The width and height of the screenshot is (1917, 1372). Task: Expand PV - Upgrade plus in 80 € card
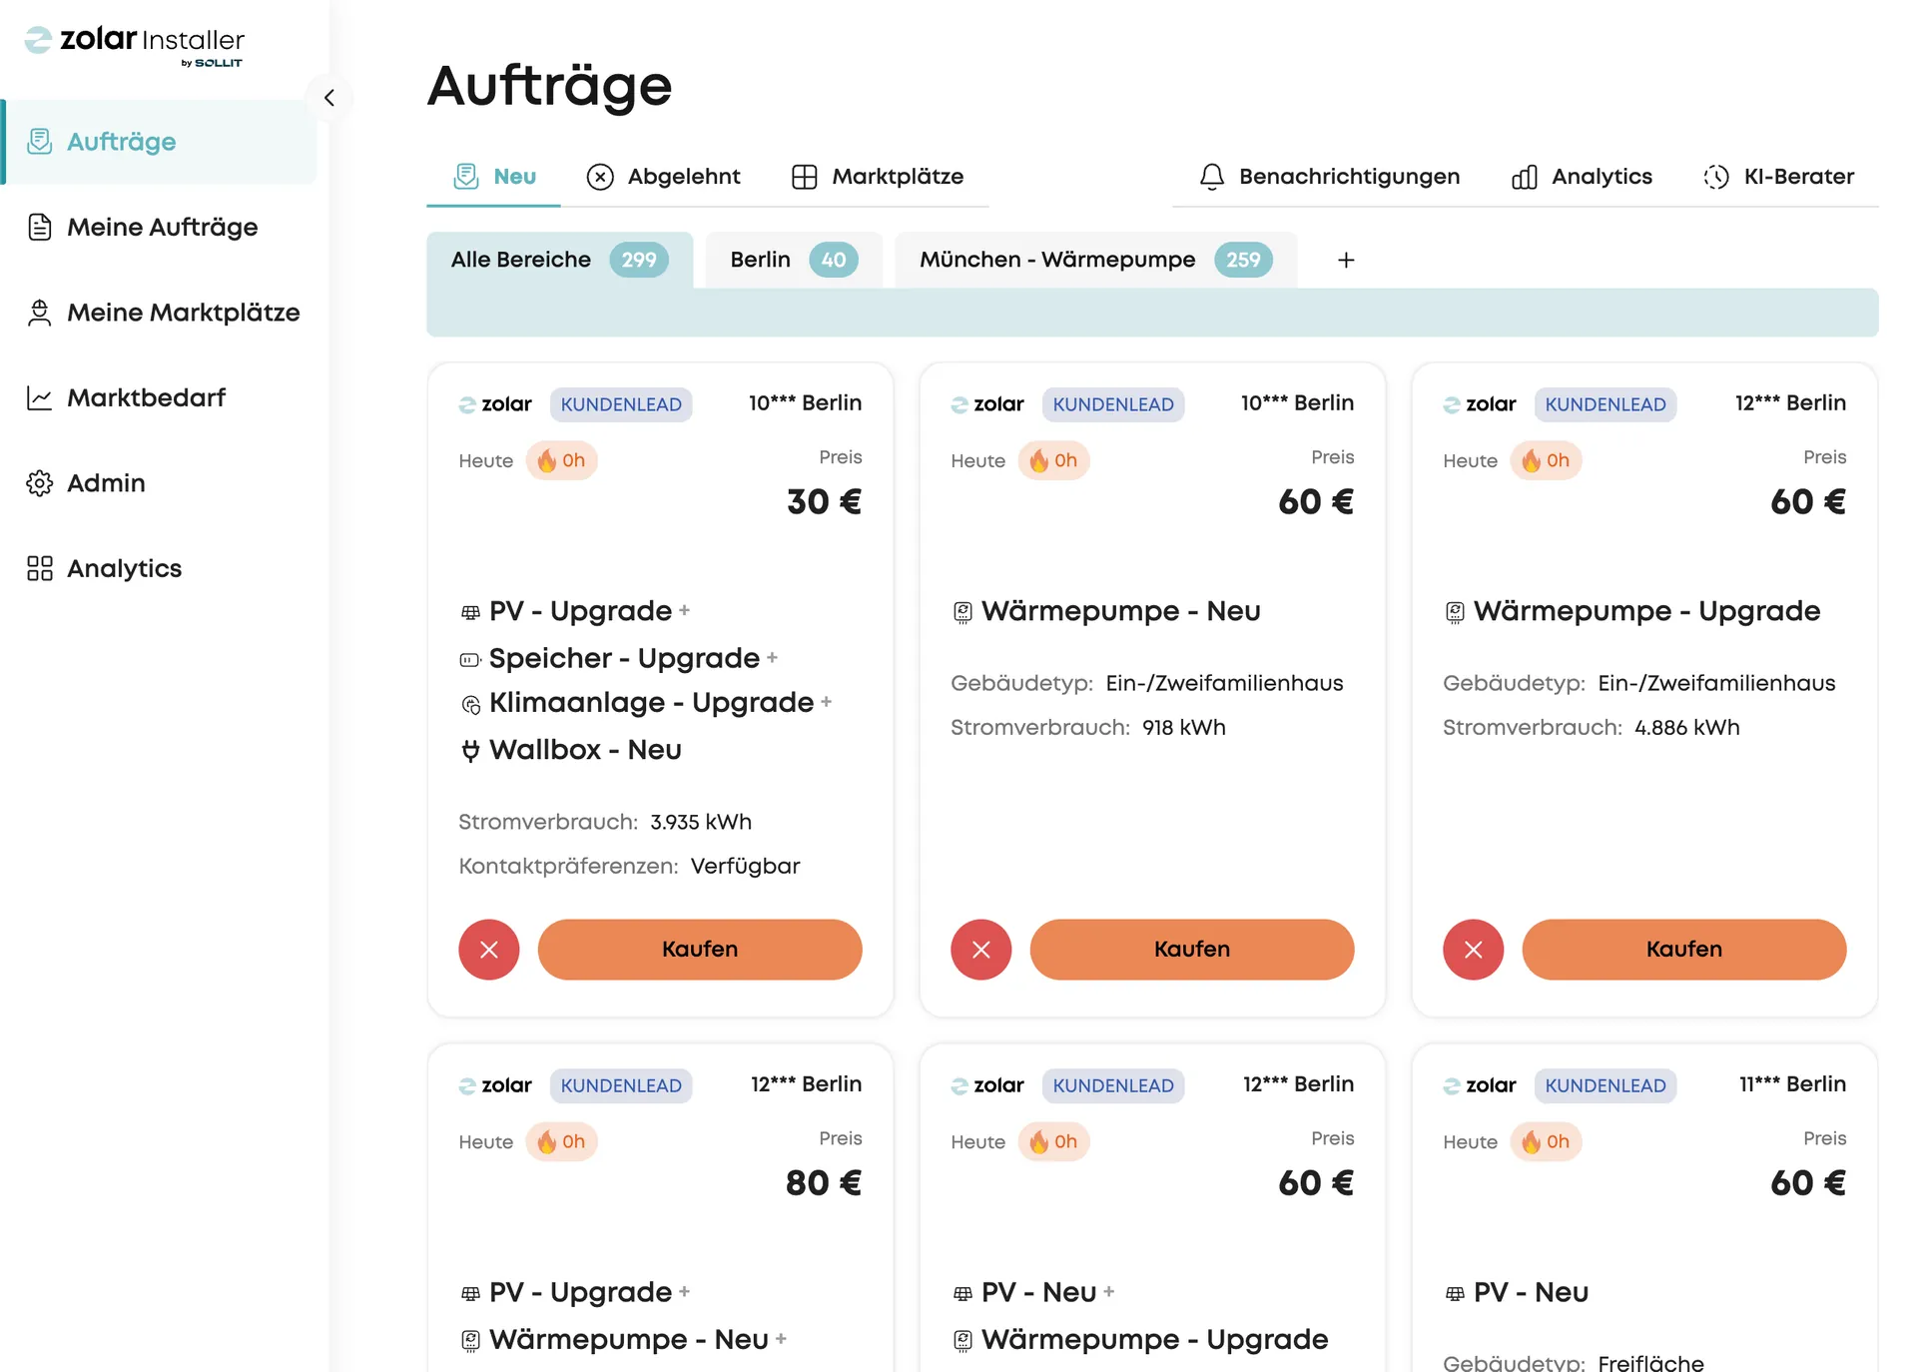pyautogui.click(x=684, y=1291)
